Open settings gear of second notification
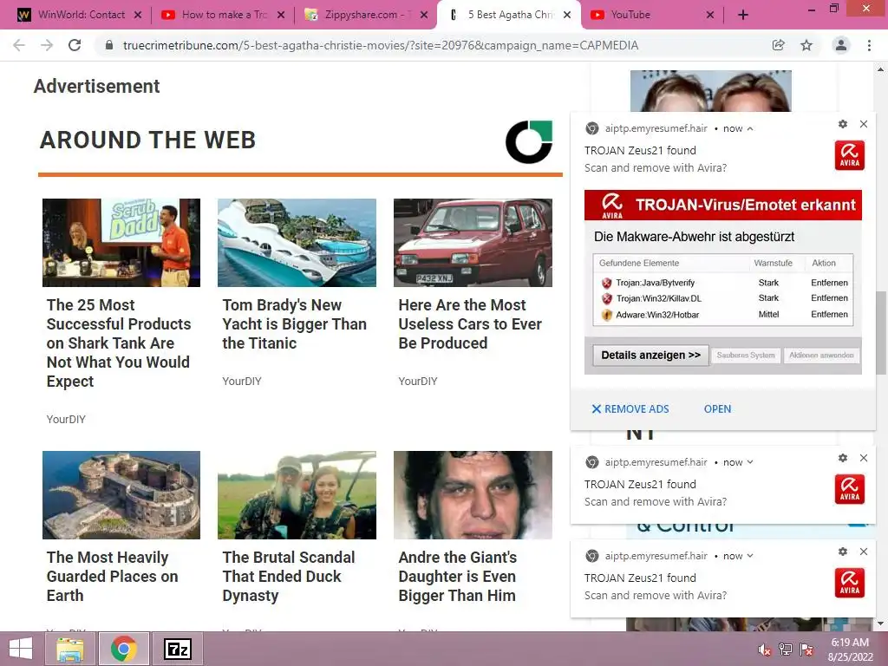888x666 pixels. pyautogui.click(x=843, y=458)
